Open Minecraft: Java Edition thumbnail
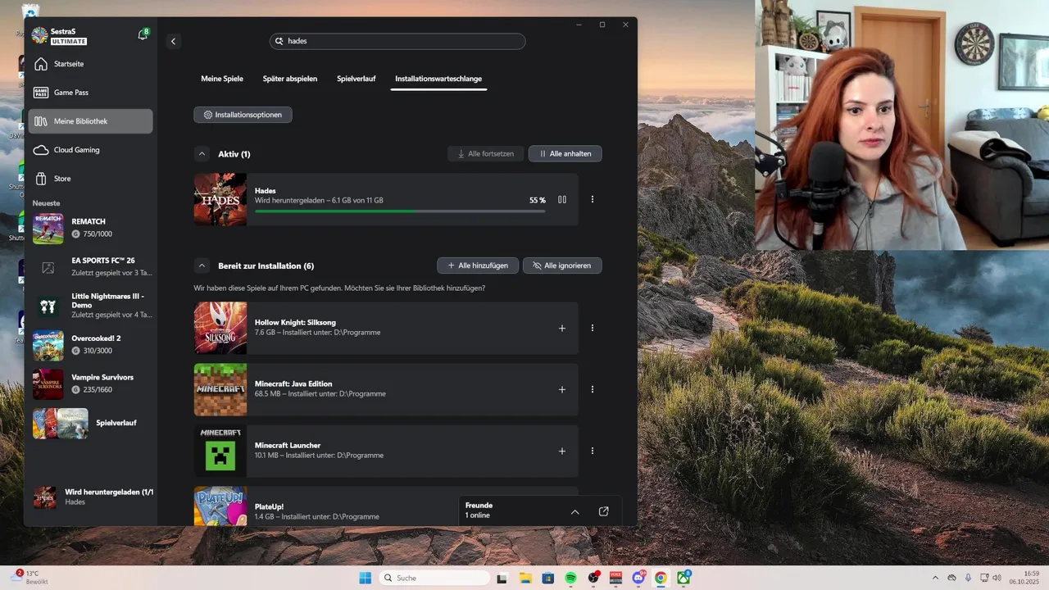Image resolution: width=1049 pixels, height=590 pixels. click(x=220, y=389)
